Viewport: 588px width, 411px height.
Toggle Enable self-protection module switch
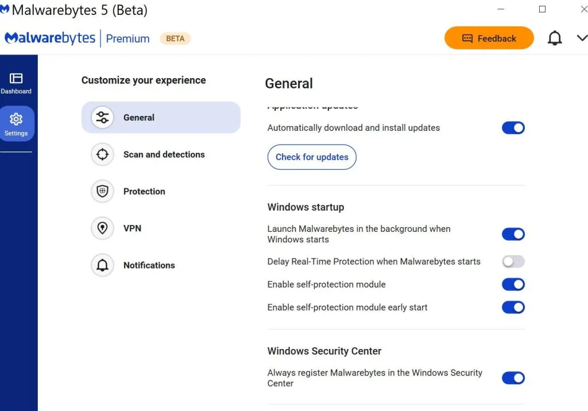(513, 284)
